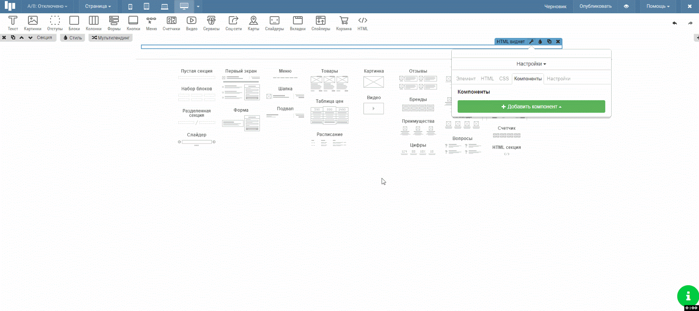Screen dimensions: 699x311
Task: Open HTML виджет style drop icon
Action: tap(540, 41)
